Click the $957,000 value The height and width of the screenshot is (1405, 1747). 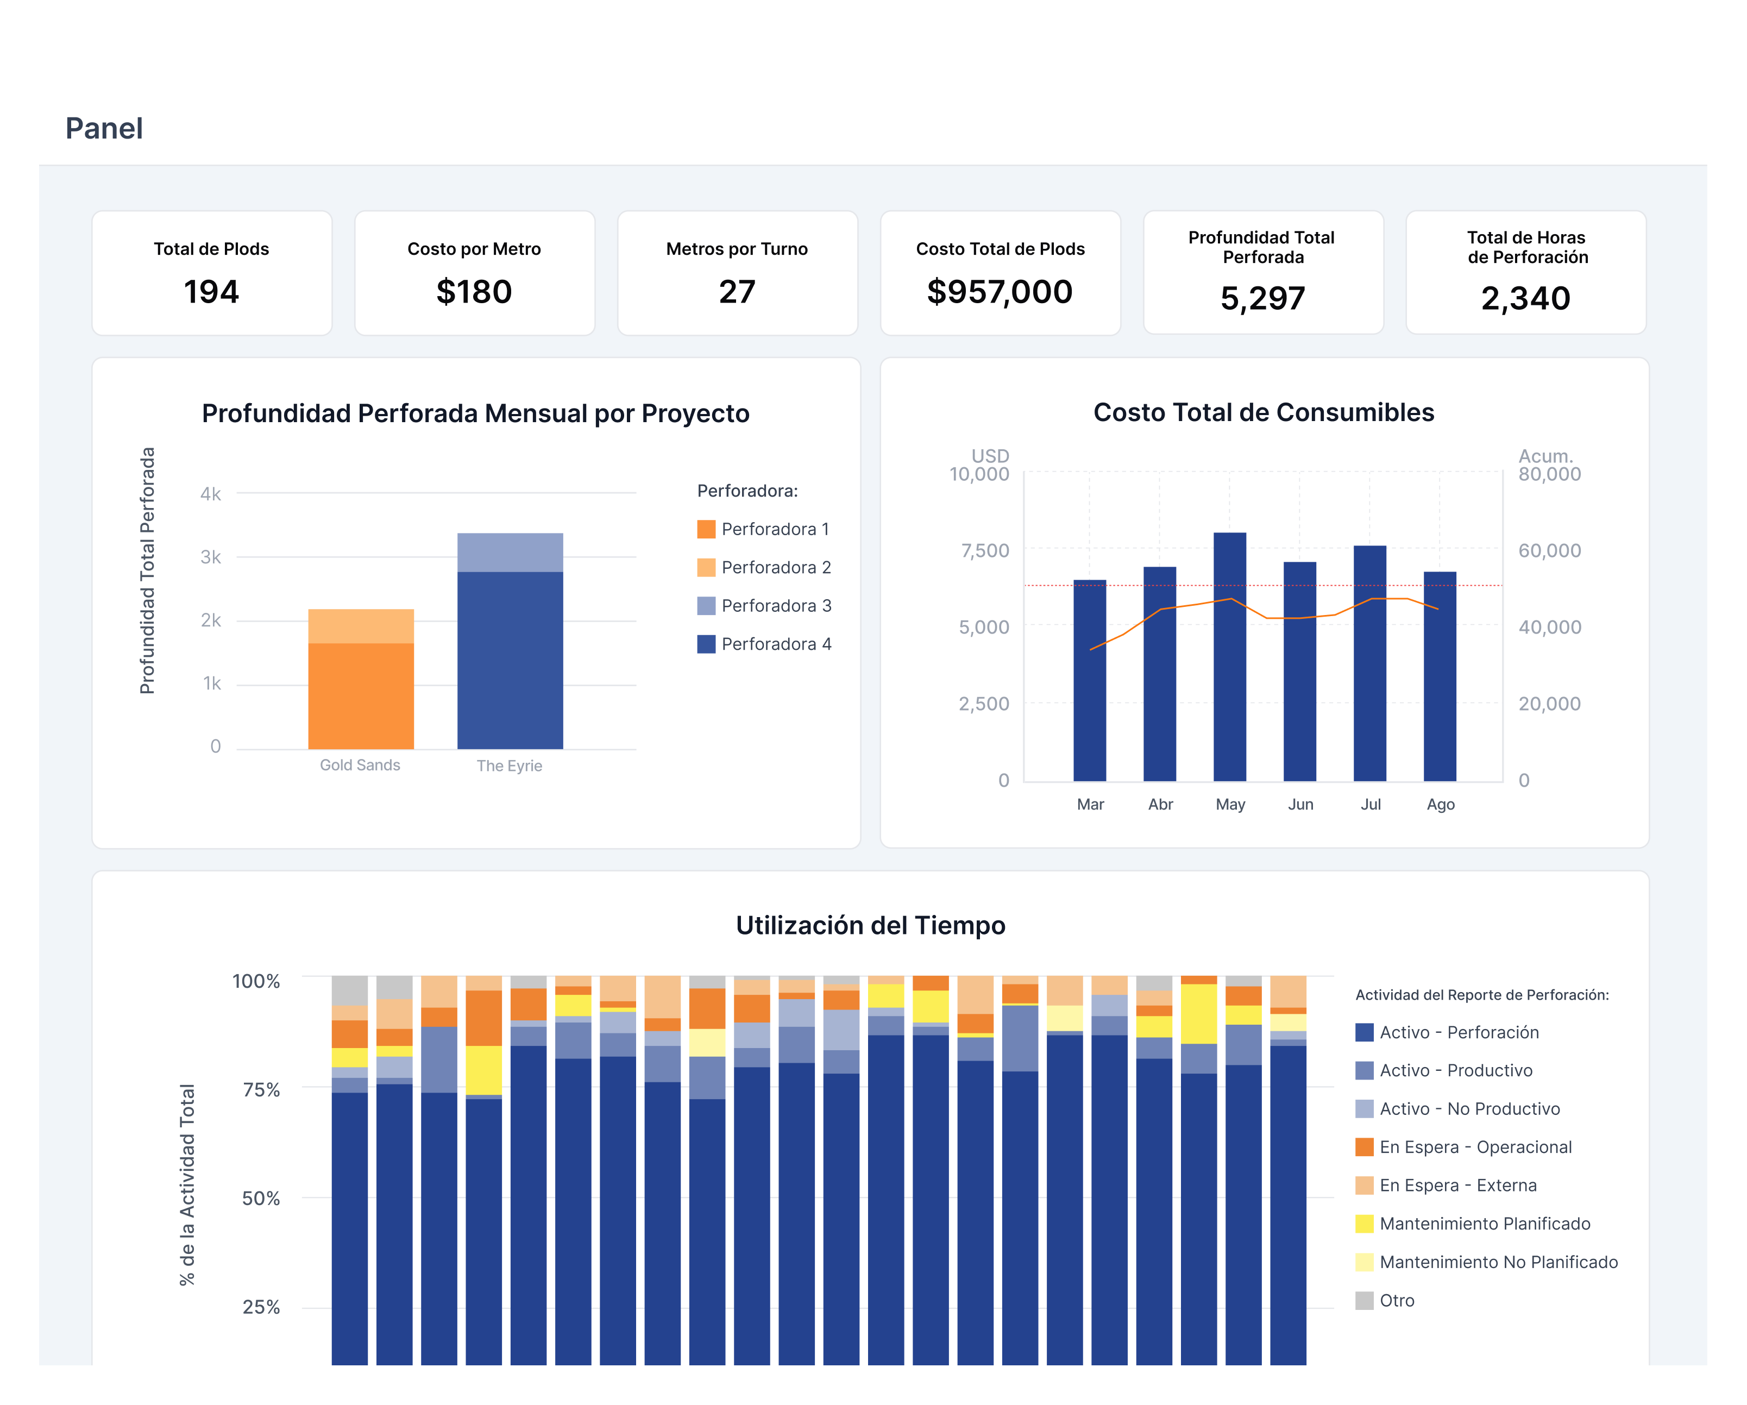[1000, 292]
